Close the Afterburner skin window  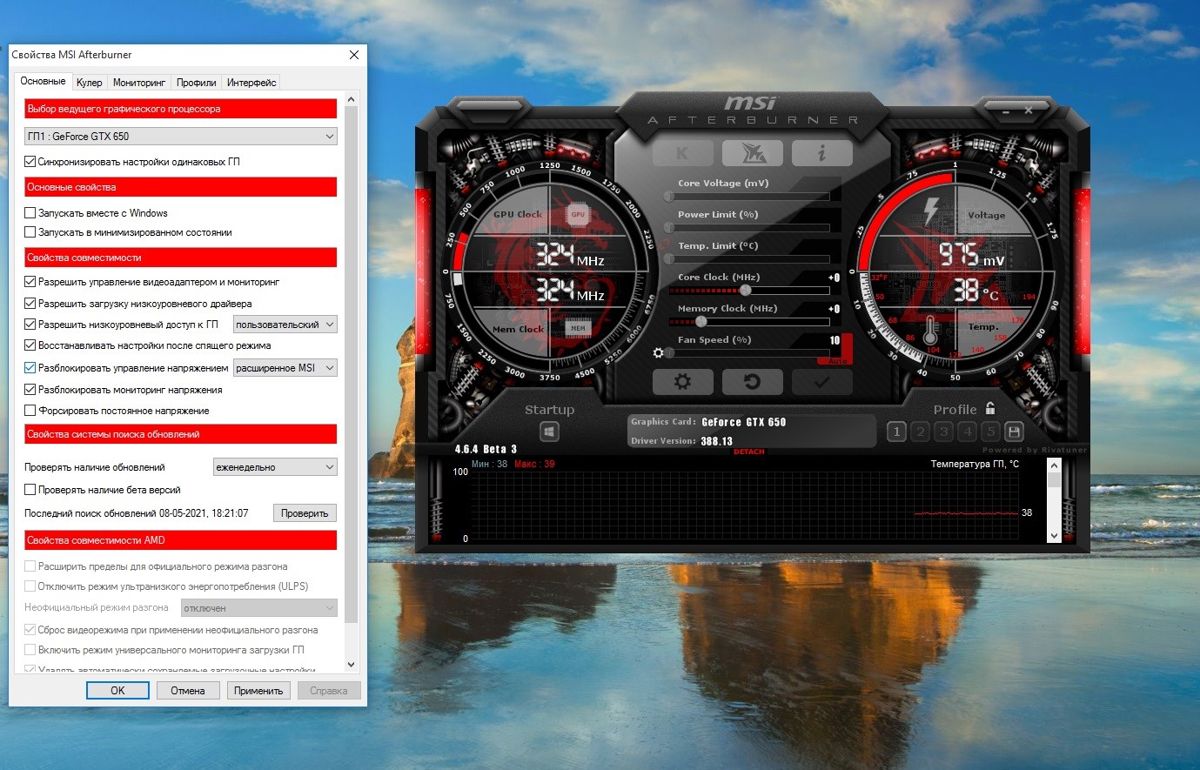pyautogui.click(x=1029, y=110)
